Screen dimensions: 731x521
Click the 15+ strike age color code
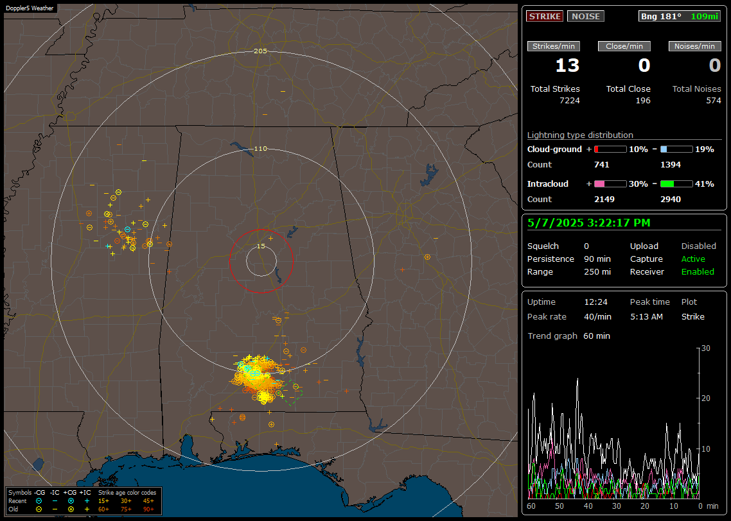(103, 501)
